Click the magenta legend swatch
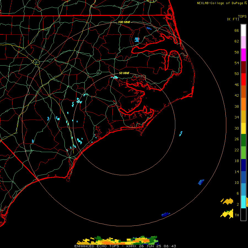 243,55
